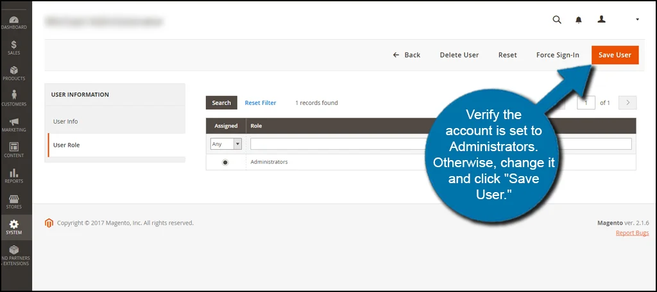Open the admin account dropdown arrow
Image resolution: width=657 pixels, height=292 pixels.
[637, 20]
